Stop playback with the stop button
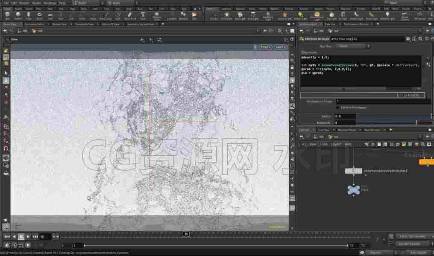 click(x=21, y=237)
